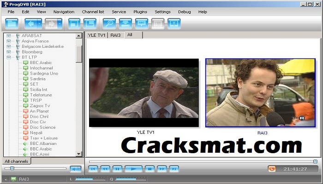
Task: Pause playback
Action: click(117, 169)
